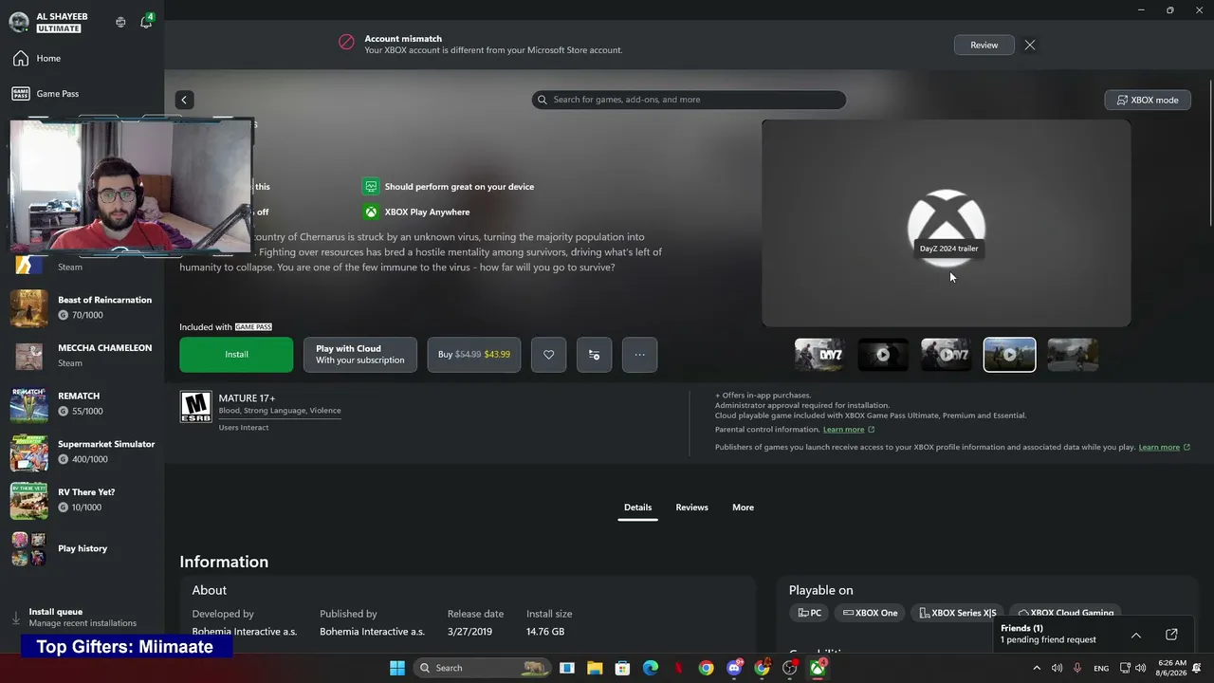Click the XBOX Play Anywhere icon
1214x683 pixels.
(371, 212)
